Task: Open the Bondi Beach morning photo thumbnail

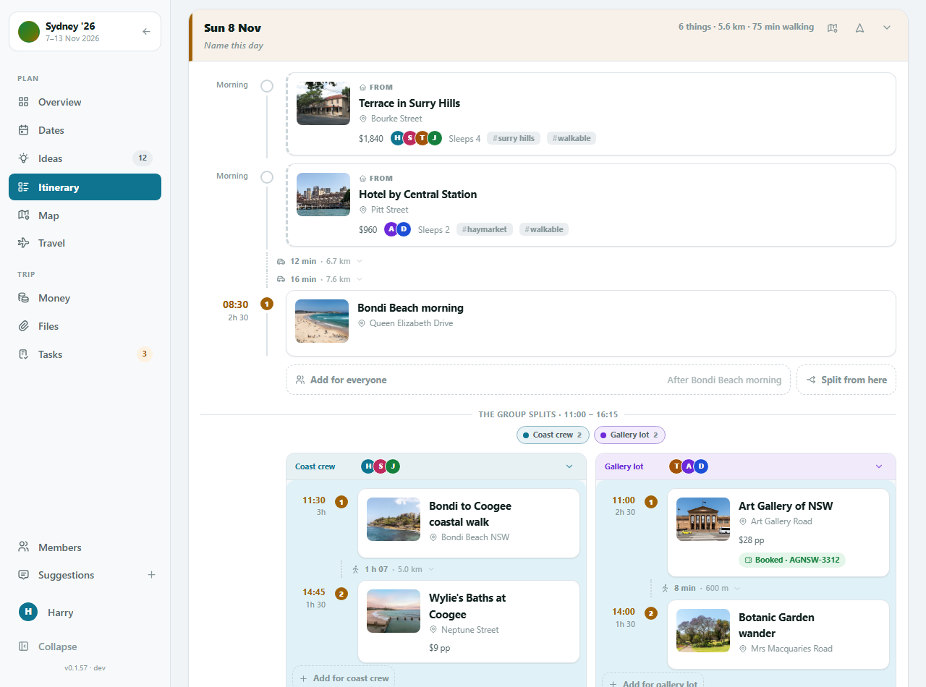Action: [x=322, y=321]
